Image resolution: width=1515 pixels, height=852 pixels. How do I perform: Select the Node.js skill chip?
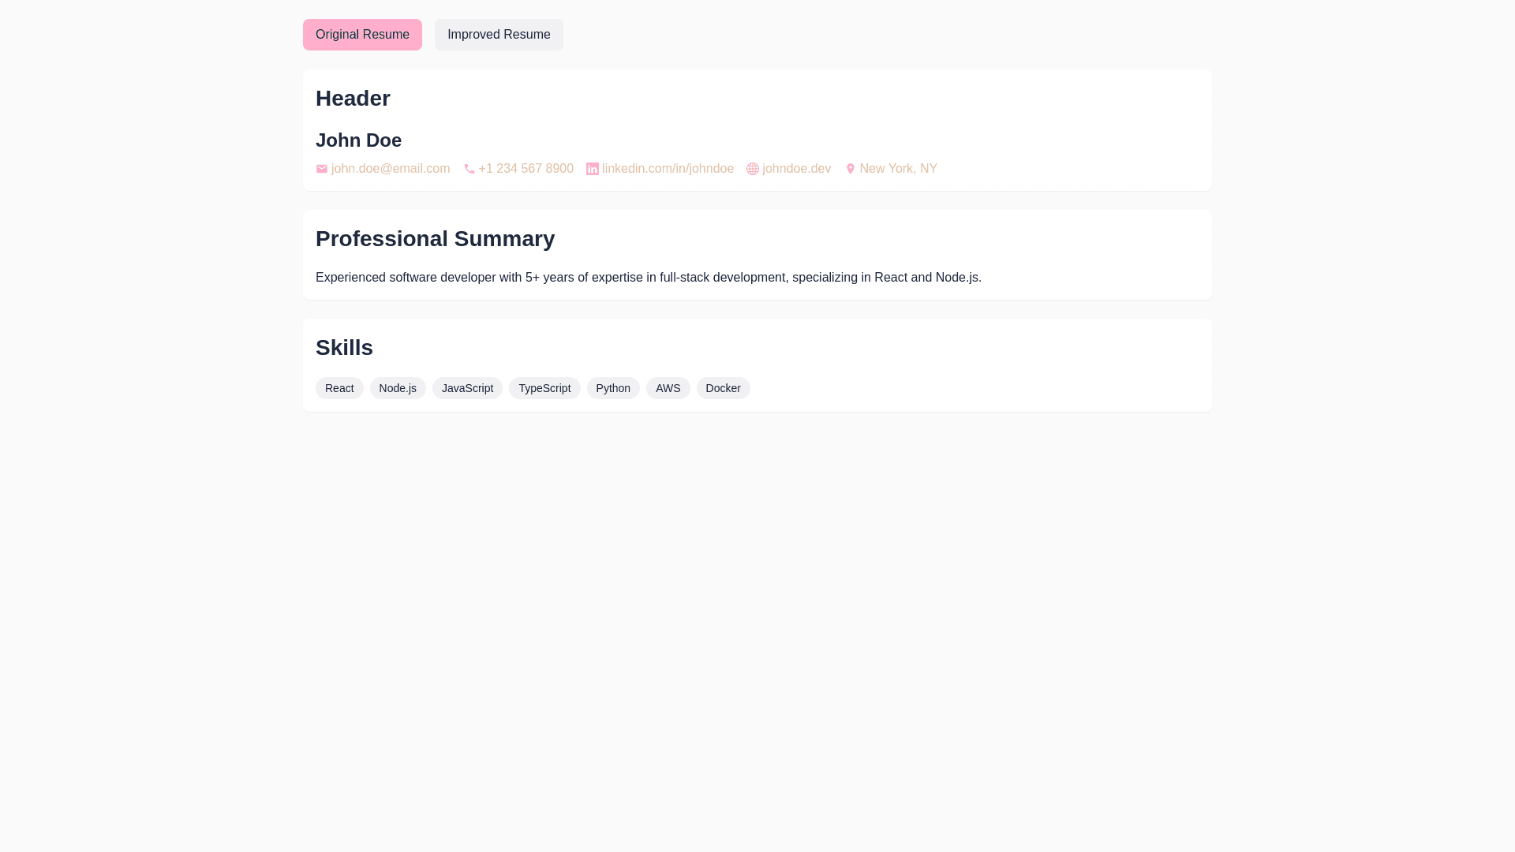[398, 388]
